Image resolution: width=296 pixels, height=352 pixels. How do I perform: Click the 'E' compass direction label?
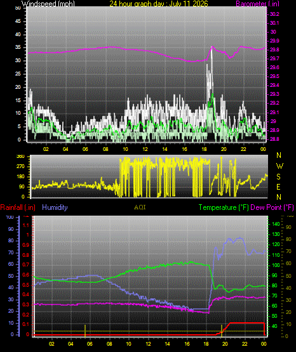point(278,186)
